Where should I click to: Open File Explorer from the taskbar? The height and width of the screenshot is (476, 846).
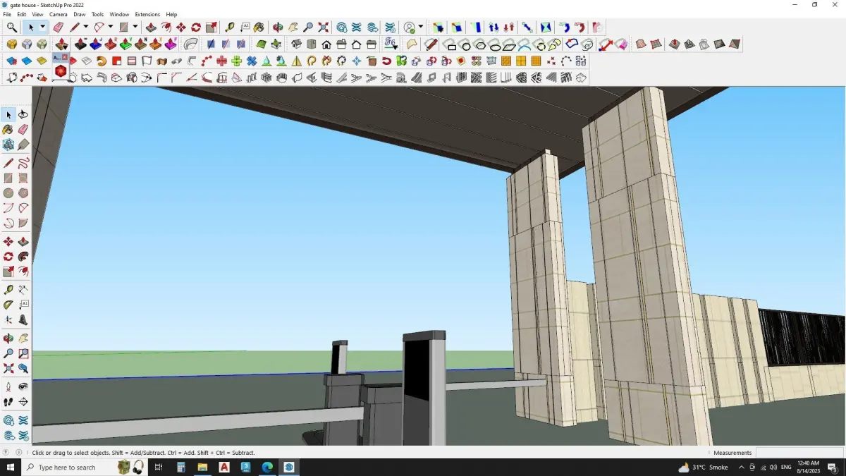pos(202,467)
